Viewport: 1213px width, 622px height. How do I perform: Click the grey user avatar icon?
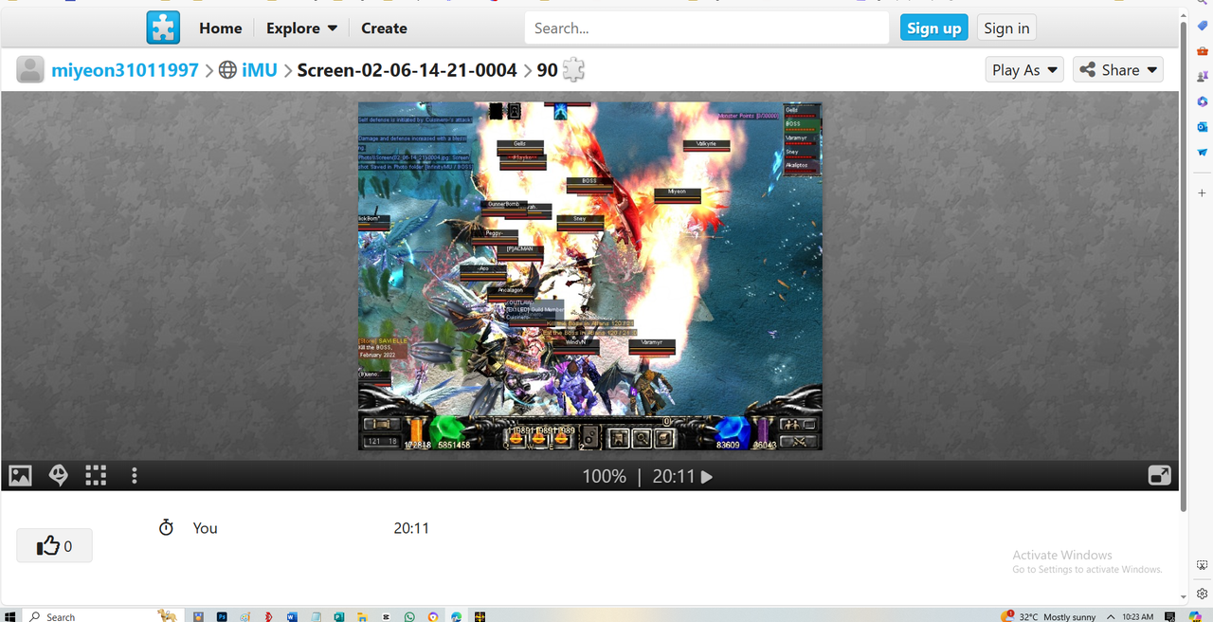[x=30, y=69]
